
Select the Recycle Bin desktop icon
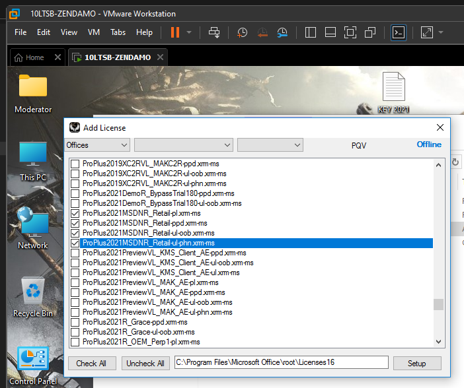coord(33,297)
